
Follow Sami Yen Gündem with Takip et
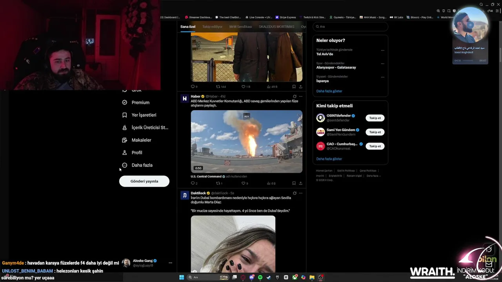(x=375, y=132)
